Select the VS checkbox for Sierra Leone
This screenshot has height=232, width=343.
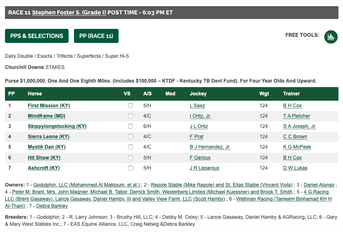pos(131,137)
